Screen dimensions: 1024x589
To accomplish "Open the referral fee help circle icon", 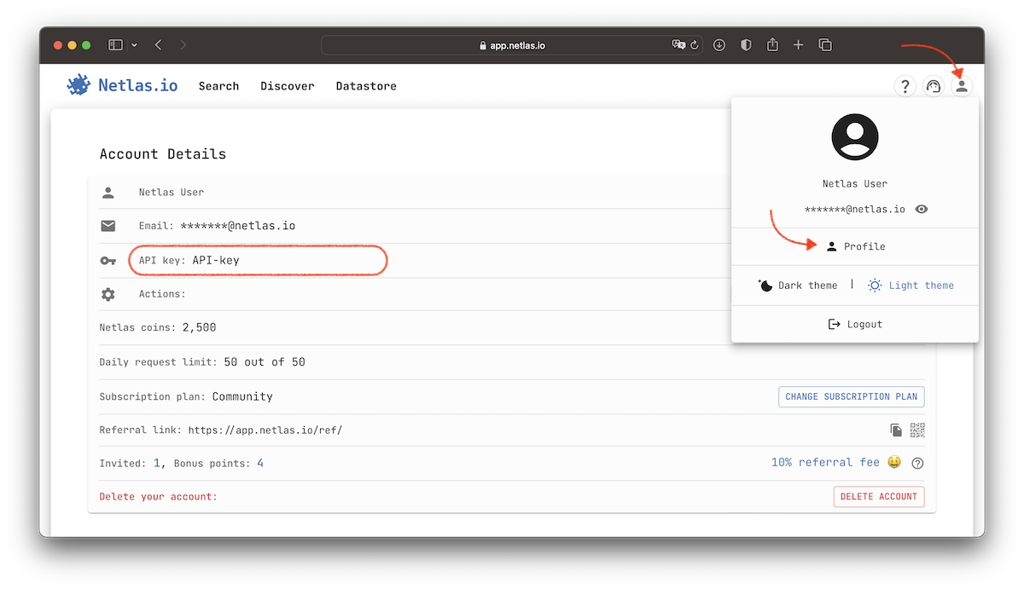I will tap(917, 463).
